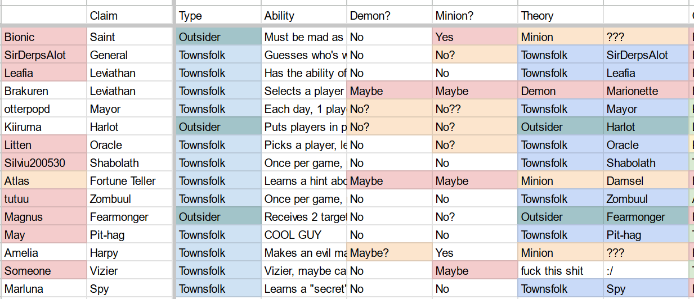This screenshot has height=299, width=694.
Task: Select the 'fuck this shit' theory cell
Action: click(x=561, y=271)
